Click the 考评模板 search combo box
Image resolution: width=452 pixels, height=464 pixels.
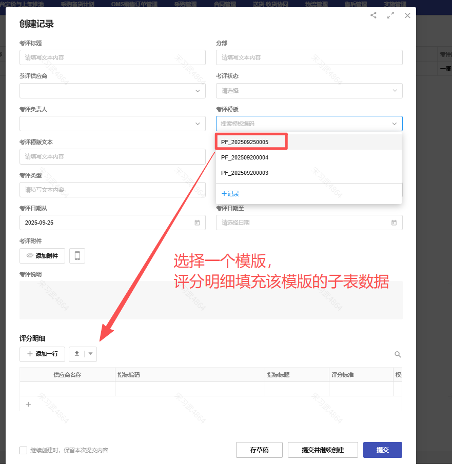pyautogui.click(x=309, y=124)
